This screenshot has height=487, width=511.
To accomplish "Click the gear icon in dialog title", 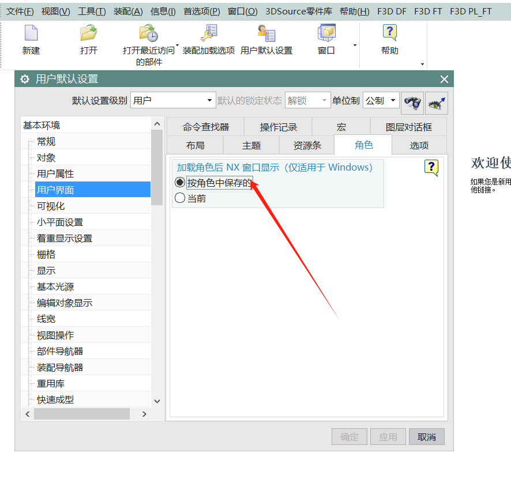I will pos(25,79).
